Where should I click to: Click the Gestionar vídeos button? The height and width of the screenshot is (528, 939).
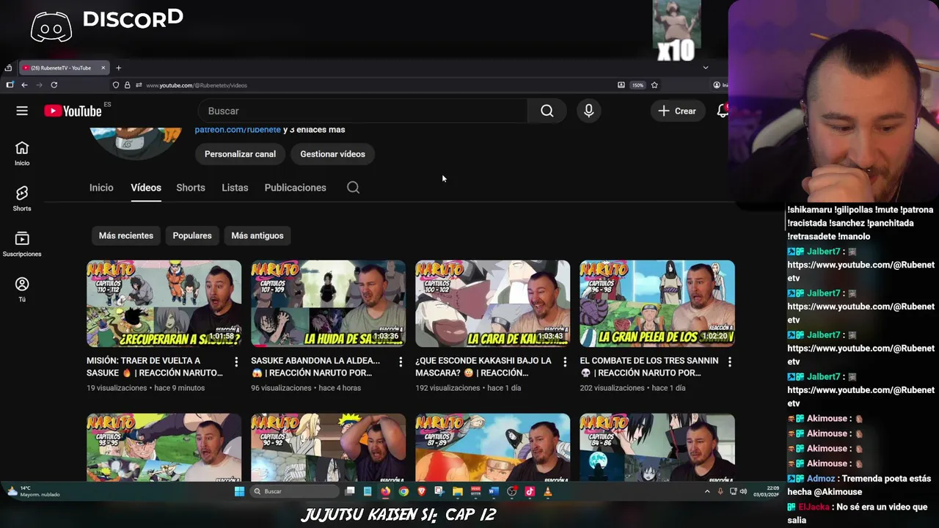tap(332, 154)
